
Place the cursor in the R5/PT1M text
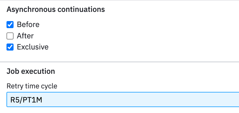26,100
